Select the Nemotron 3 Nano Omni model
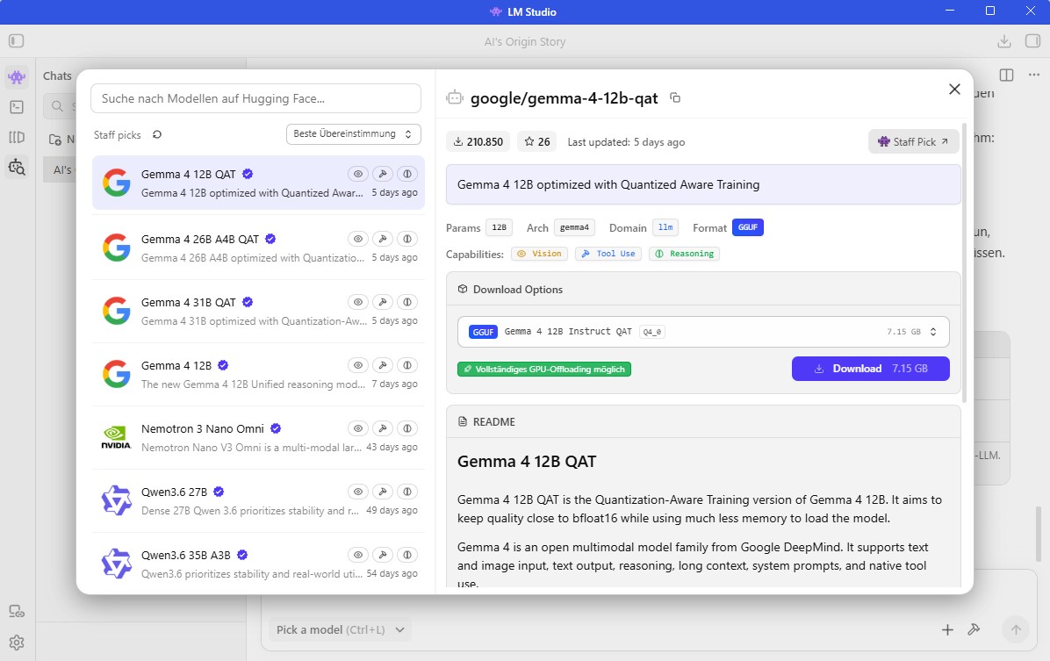Image resolution: width=1050 pixels, height=661 pixels. [258, 437]
